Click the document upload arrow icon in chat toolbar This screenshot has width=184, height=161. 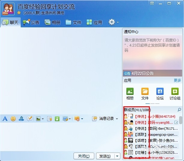coord(50,119)
